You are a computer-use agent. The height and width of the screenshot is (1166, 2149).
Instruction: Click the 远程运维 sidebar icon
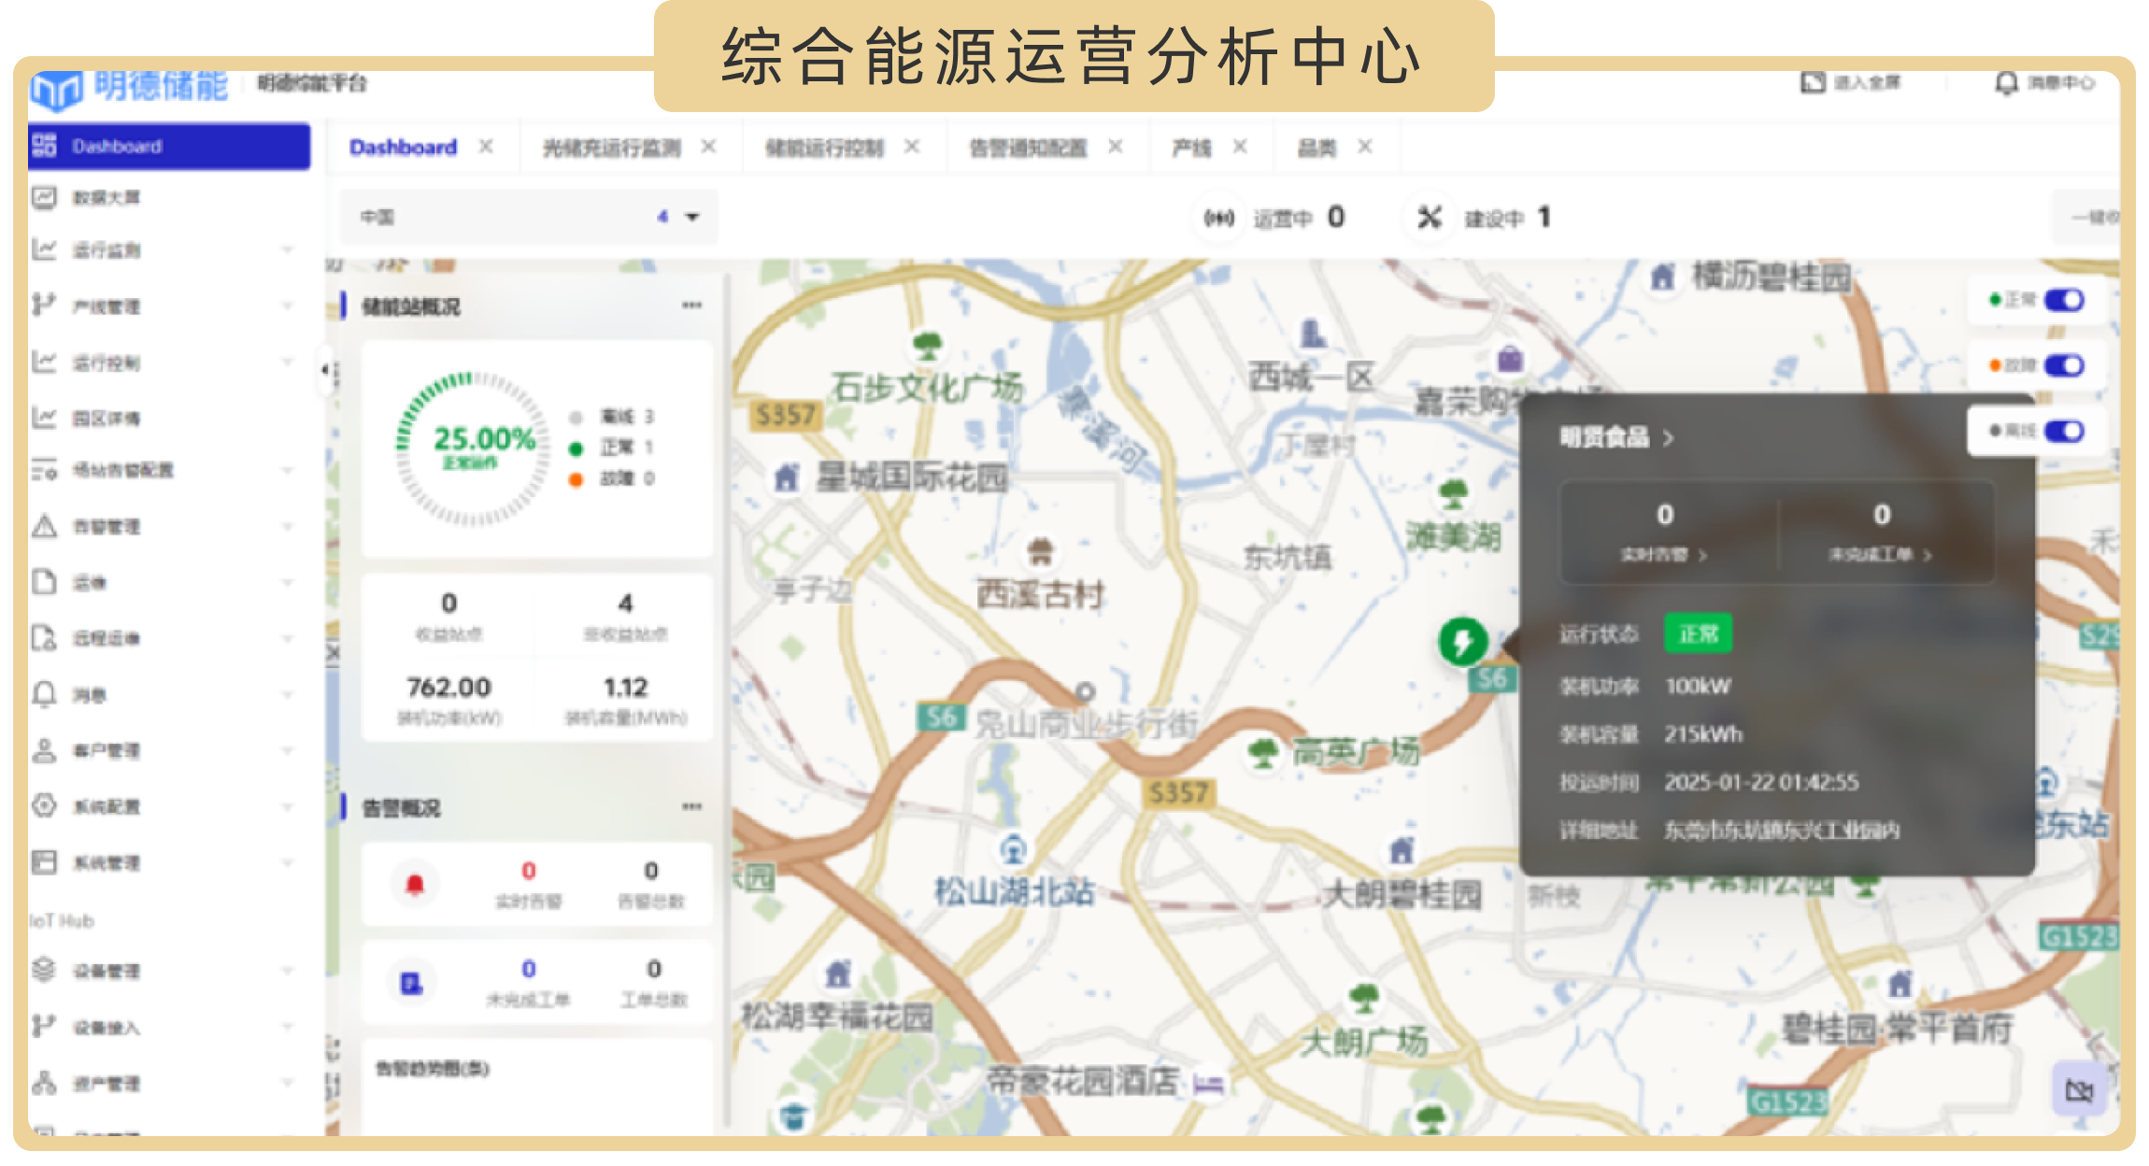44,638
